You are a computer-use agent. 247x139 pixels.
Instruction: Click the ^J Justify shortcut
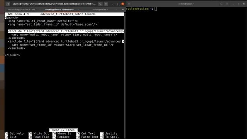click(109, 134)
